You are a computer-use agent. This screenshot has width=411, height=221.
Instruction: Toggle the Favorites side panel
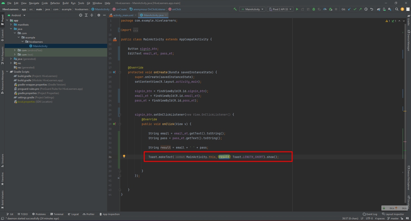pyautogui.click(x=2, y=179)
